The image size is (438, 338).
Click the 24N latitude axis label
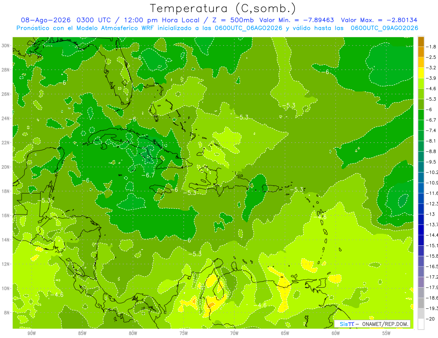pyautogui.click(x=5, y=119)
